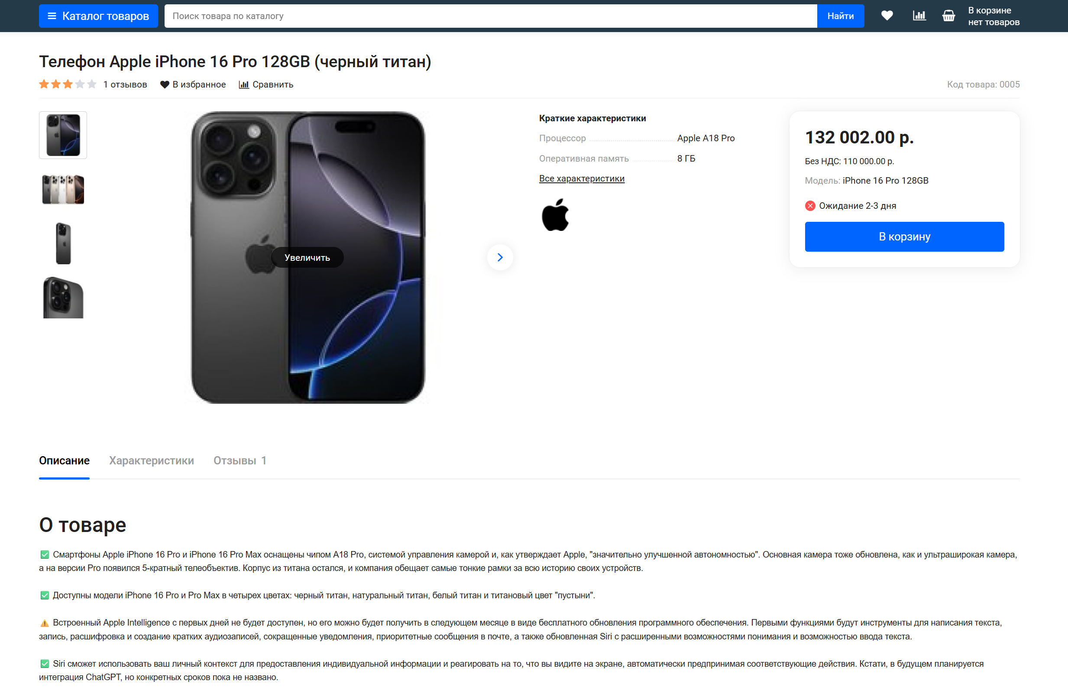This screenshot has height=694, width=1068.
Task: Click the red waiting status icon
Action: coord(810,206)
